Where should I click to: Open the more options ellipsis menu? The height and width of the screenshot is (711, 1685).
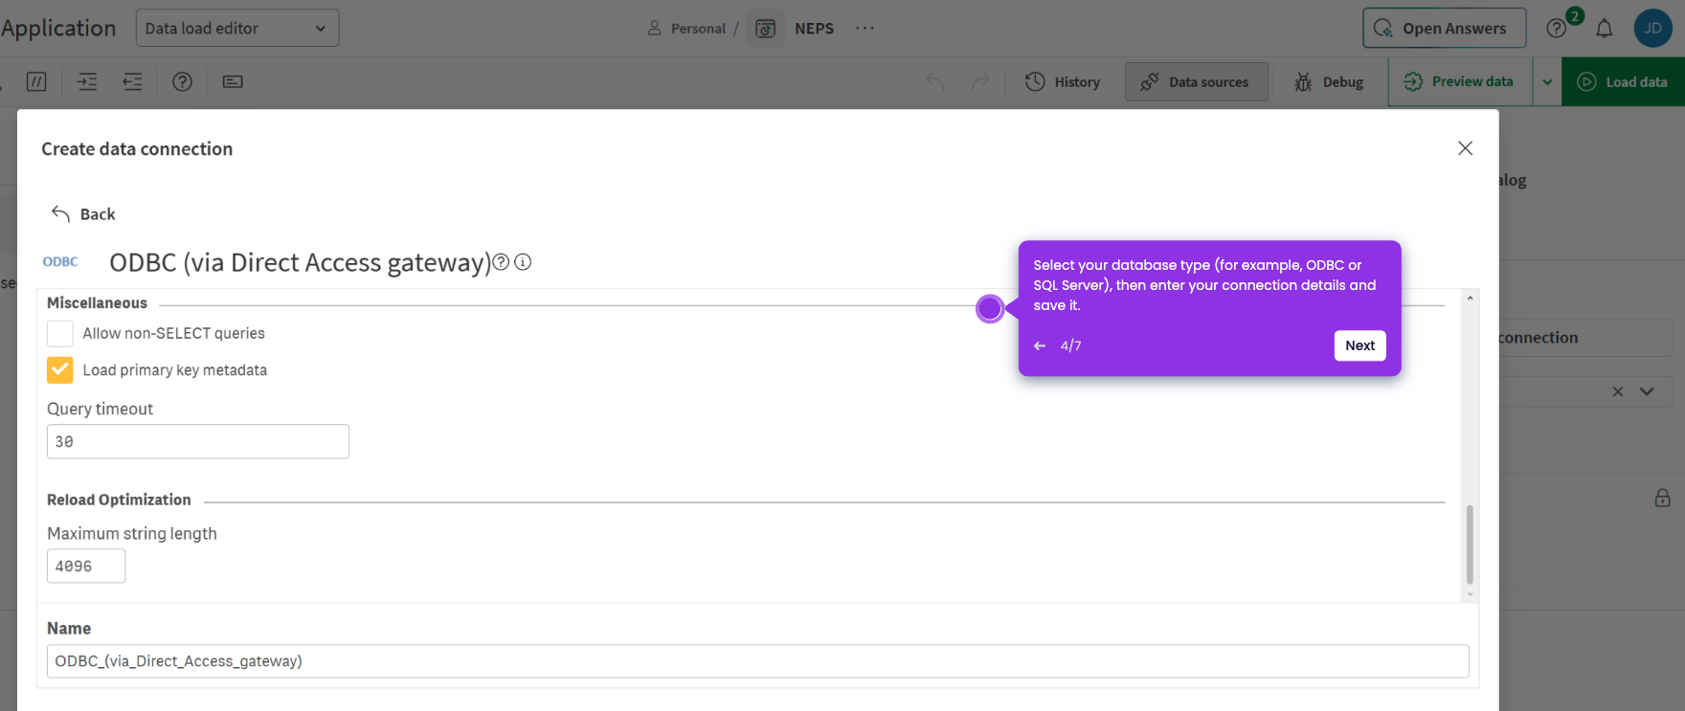click(865, 28)
